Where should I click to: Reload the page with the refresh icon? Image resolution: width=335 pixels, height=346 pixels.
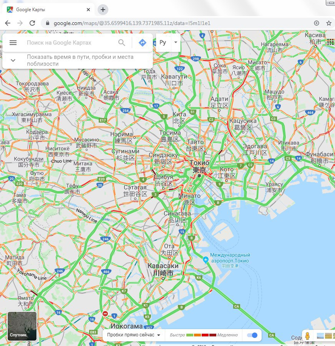(32, 23)
